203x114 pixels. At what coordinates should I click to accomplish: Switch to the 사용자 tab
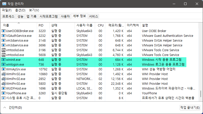(x=65, y=16)
